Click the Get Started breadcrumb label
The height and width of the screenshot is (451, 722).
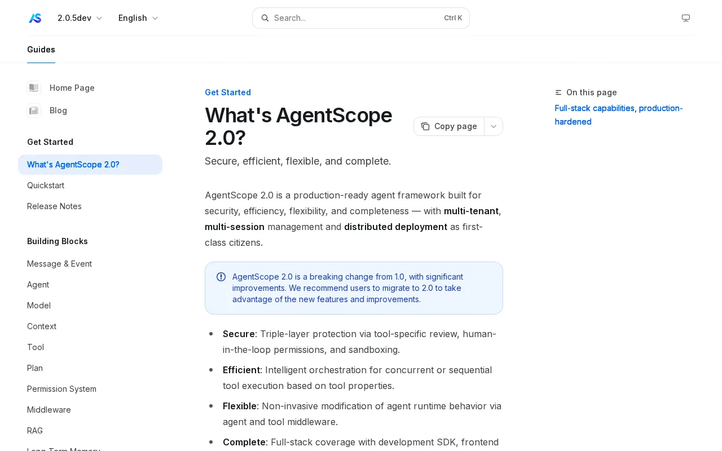point(228,92)
